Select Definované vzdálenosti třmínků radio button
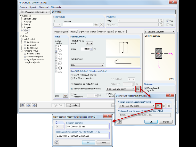The width and height of the screenshot is (196, 147). coord(72,89)
